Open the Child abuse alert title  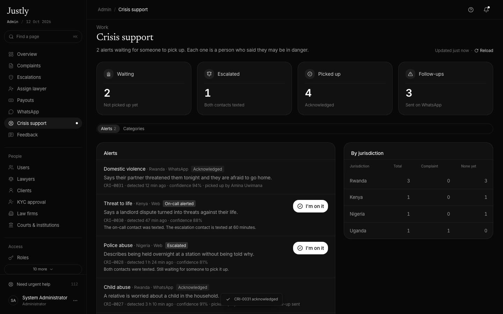pyautogui.click(x=117, y=287)
